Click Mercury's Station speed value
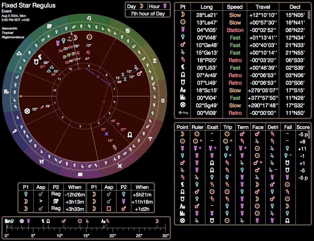This screenshot has height=241, width=314. (235, 30)
